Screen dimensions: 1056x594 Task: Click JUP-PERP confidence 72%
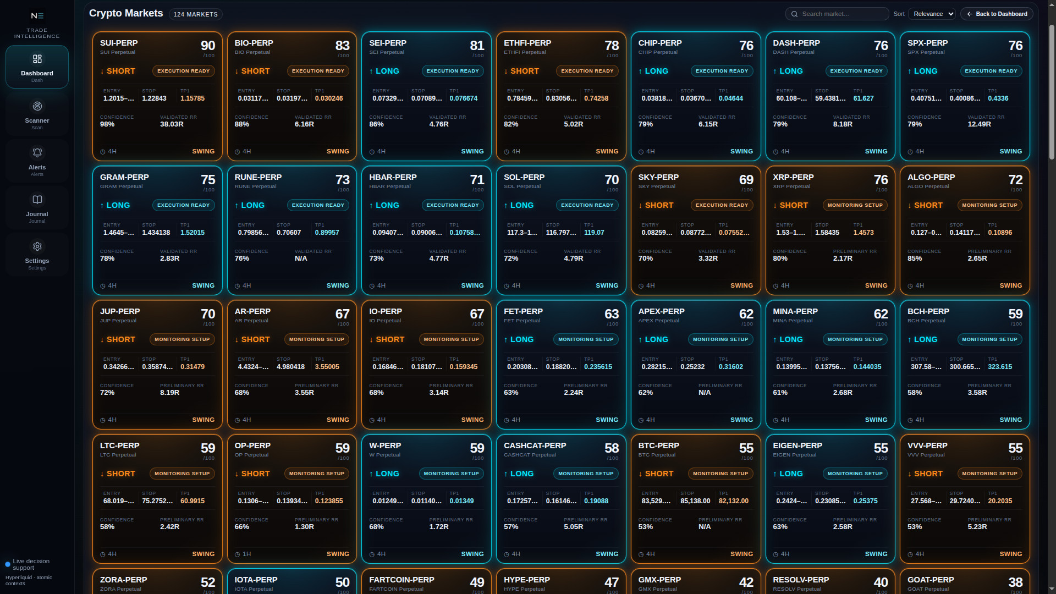point(107,393)
